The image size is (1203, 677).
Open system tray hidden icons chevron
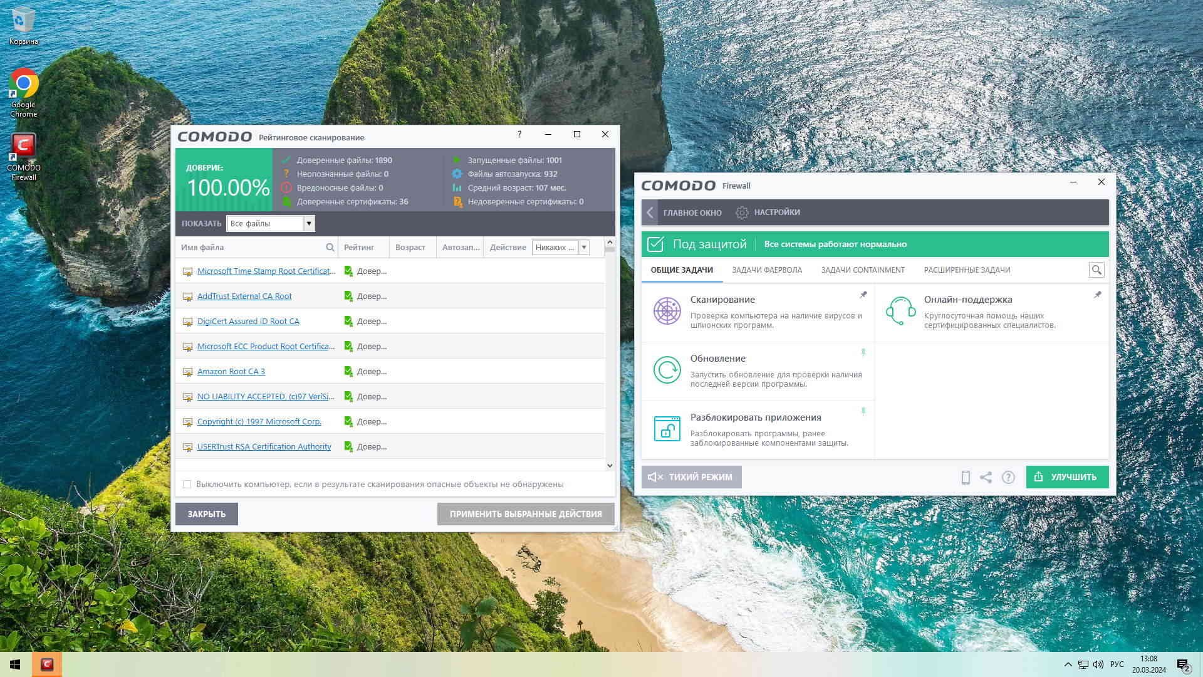tap(1068, 664)
